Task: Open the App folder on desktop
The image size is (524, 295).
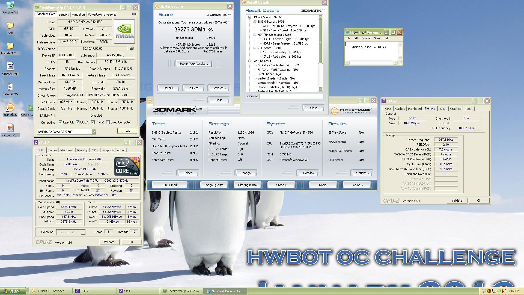Action: 10,26
